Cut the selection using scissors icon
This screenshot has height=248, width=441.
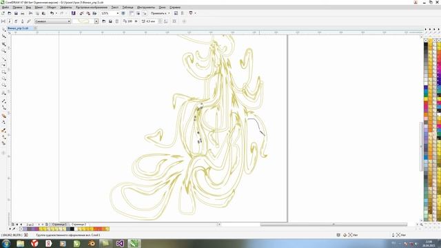click(30, 13)
